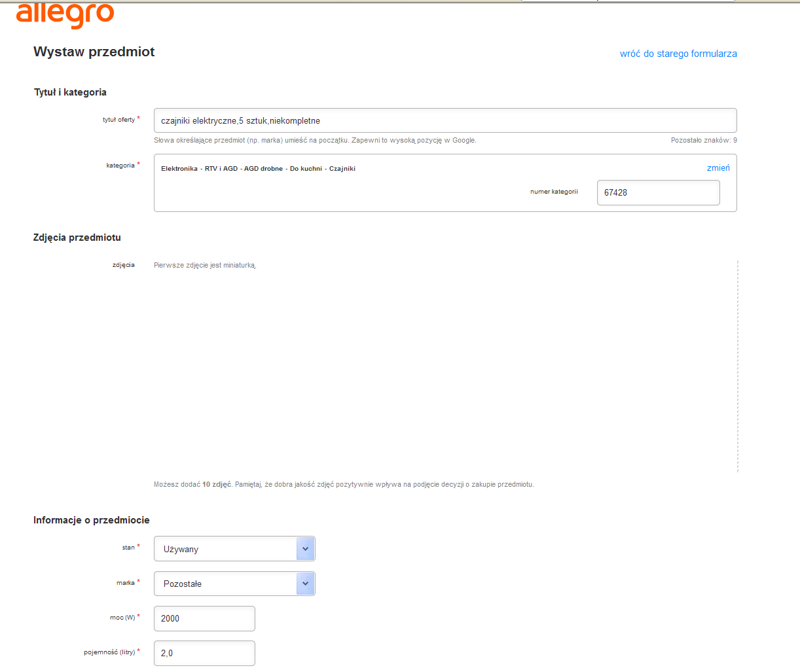
Task: Click the Allegro logo
Action: tap(65, 15)
